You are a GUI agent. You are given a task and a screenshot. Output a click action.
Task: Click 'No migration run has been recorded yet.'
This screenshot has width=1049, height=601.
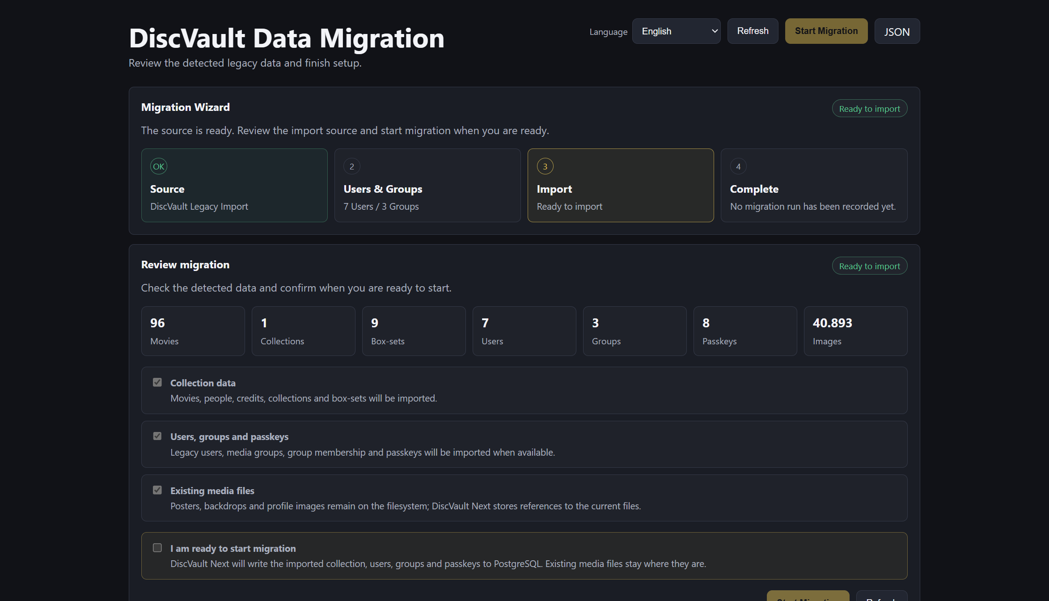[x=813, y=207]
